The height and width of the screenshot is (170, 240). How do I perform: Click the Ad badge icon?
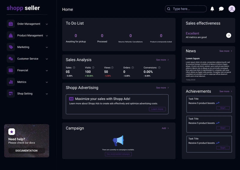71,99
